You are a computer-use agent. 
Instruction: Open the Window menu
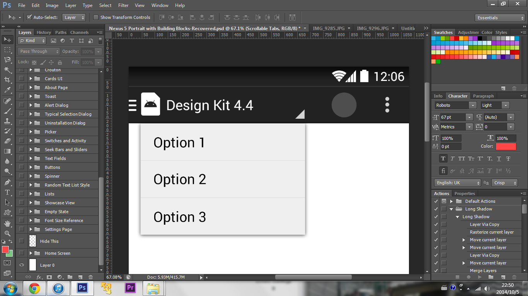(x=160, y=5)
